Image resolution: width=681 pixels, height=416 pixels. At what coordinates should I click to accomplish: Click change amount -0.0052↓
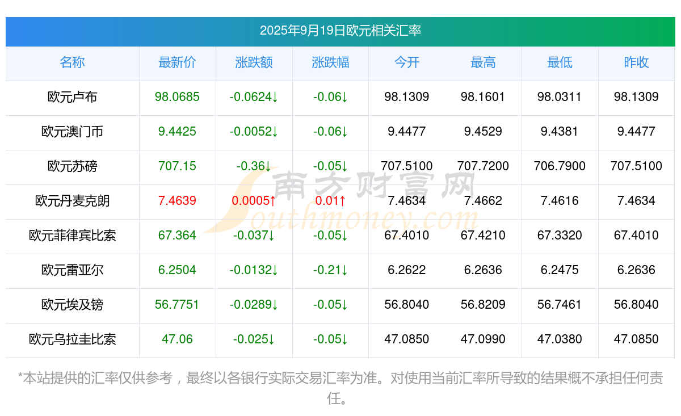pos(254,132)
